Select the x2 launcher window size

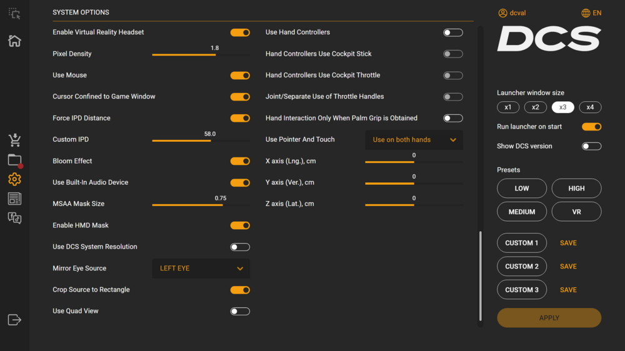(535, 107)
